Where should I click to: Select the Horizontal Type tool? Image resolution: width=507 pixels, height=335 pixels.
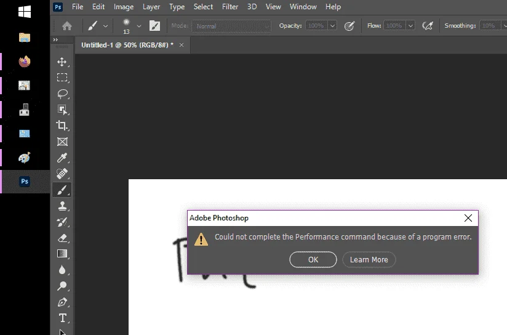[x=62, y=318]
